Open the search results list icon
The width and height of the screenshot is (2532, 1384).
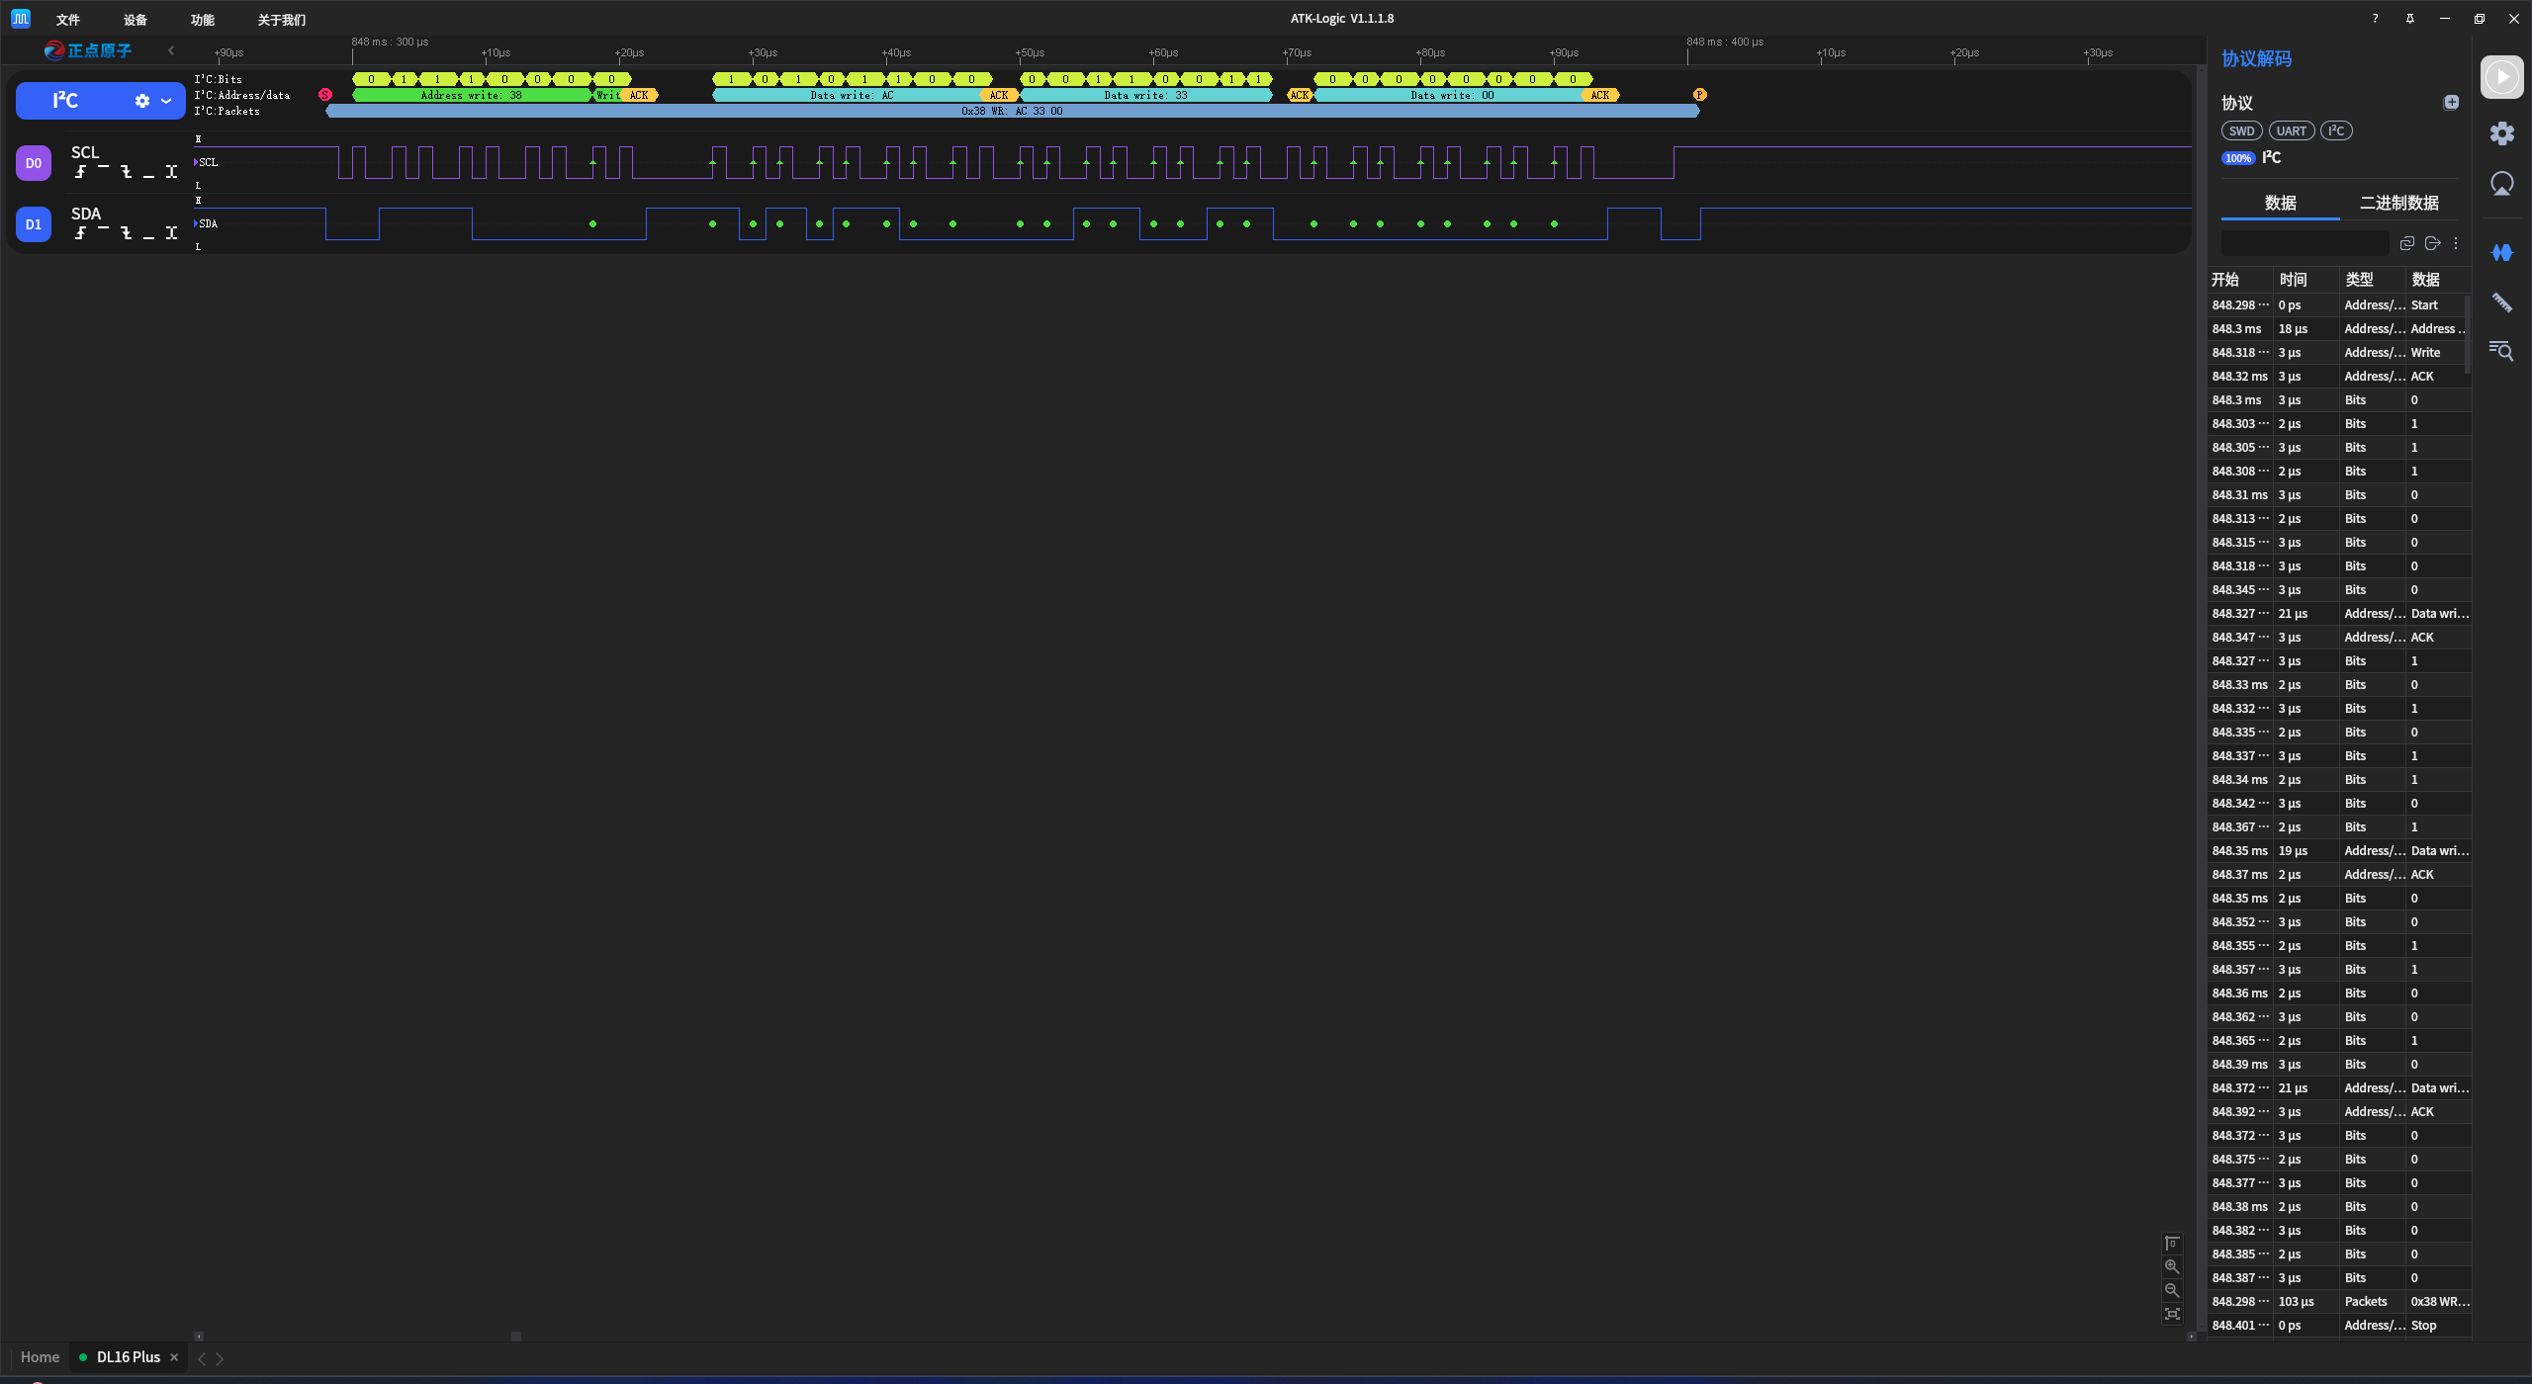tap(2501, 351)
